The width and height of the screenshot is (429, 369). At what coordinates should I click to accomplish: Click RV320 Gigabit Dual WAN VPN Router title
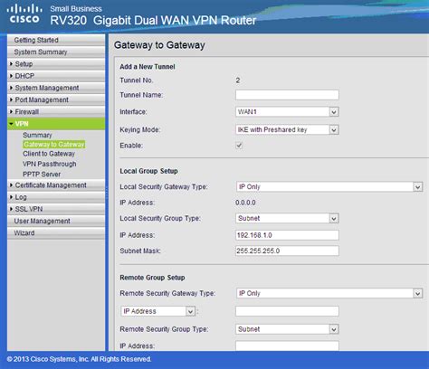click(153, 21)
